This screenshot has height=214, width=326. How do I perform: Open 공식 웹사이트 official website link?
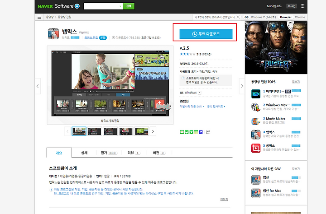point(216,107)
